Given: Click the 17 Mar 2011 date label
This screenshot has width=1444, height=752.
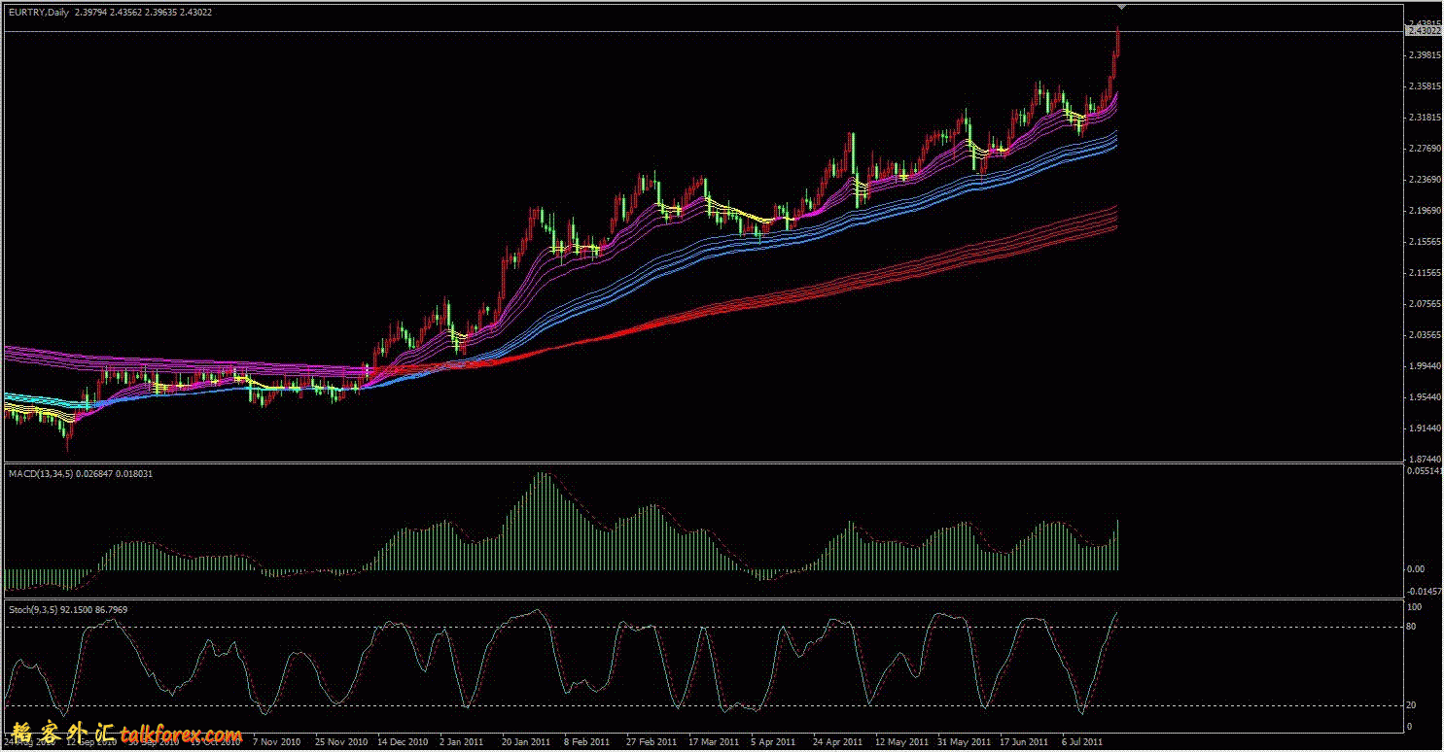Looking at the screenshot, I should click(x=713, y=741).
